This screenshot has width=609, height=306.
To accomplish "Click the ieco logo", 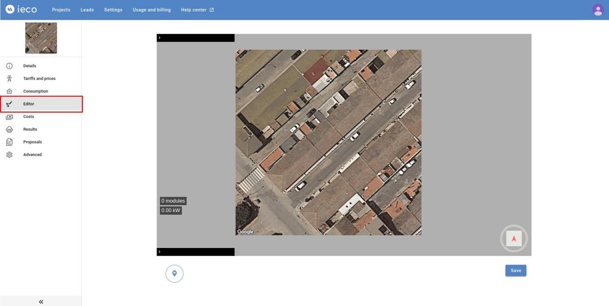I will tap(21, 10).
